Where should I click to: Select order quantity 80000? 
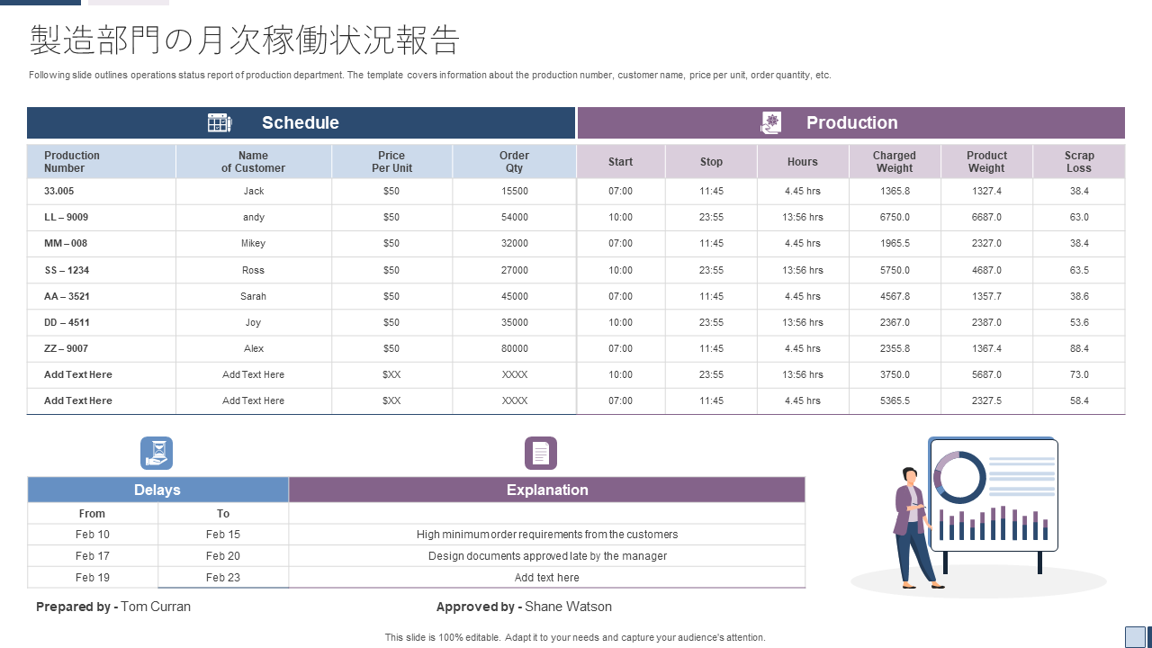[515, 348]
